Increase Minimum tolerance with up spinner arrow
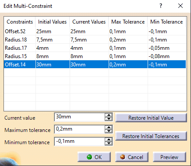 (x=109, y=139)
